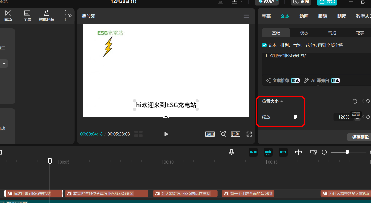Open the 字幕 tool in left toolbar

click(27, 16)
